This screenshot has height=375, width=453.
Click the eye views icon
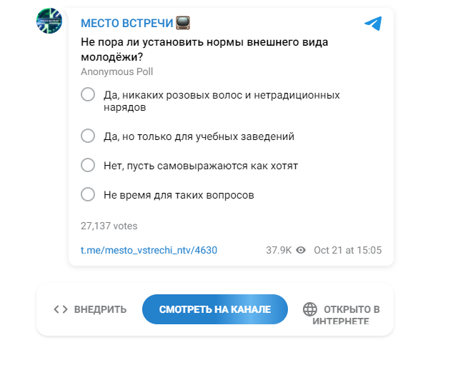pyautogui.click(x=301, y=250)
